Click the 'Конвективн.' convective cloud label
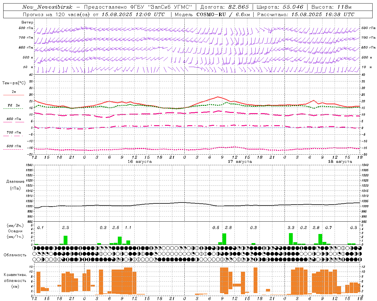The height and width of the screenshot is (301, 377). pyautogui.click(x=15, y=275)
